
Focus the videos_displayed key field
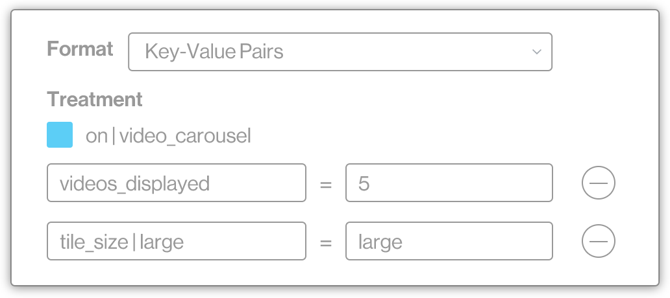176,183
